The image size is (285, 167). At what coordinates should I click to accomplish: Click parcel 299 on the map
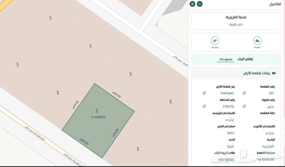(x=138, y=148)
